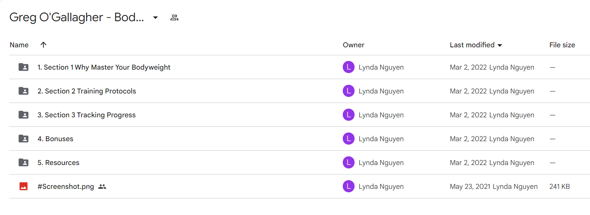Click the File size column header
This screenshot has width=590, height=215.
562,45
